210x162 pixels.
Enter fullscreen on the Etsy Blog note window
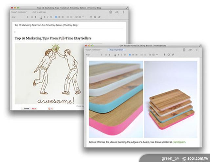(127, 8)
